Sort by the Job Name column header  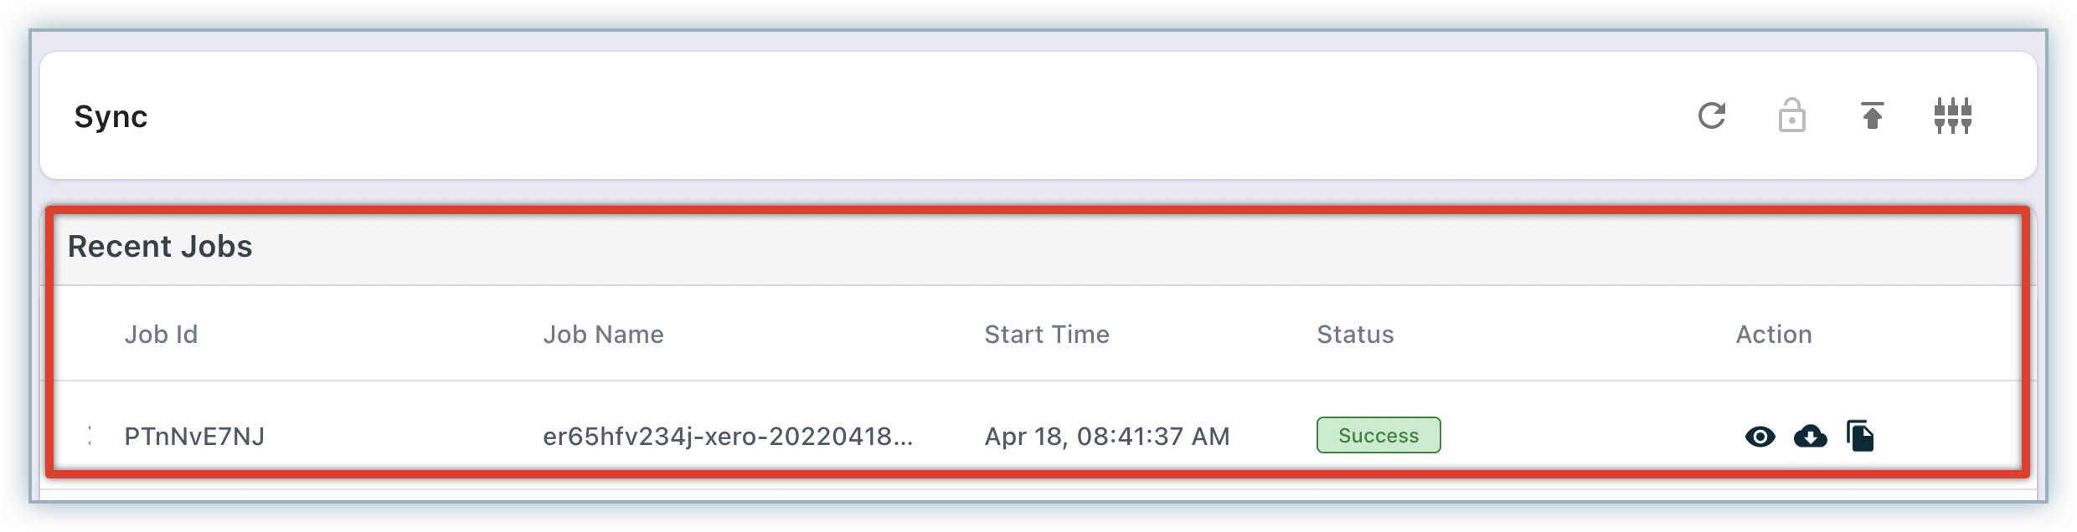(x=603, y=335)
